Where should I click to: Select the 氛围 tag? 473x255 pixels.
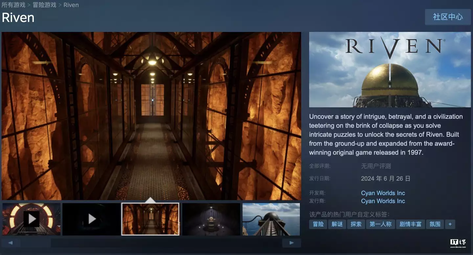[x=435, y=224]
